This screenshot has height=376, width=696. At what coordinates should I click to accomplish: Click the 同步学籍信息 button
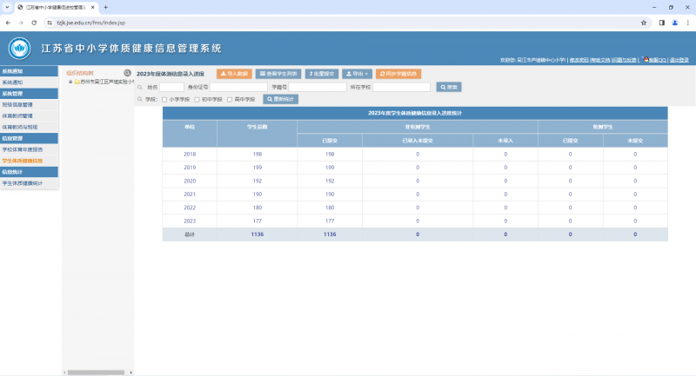click(x=399, y=74)
